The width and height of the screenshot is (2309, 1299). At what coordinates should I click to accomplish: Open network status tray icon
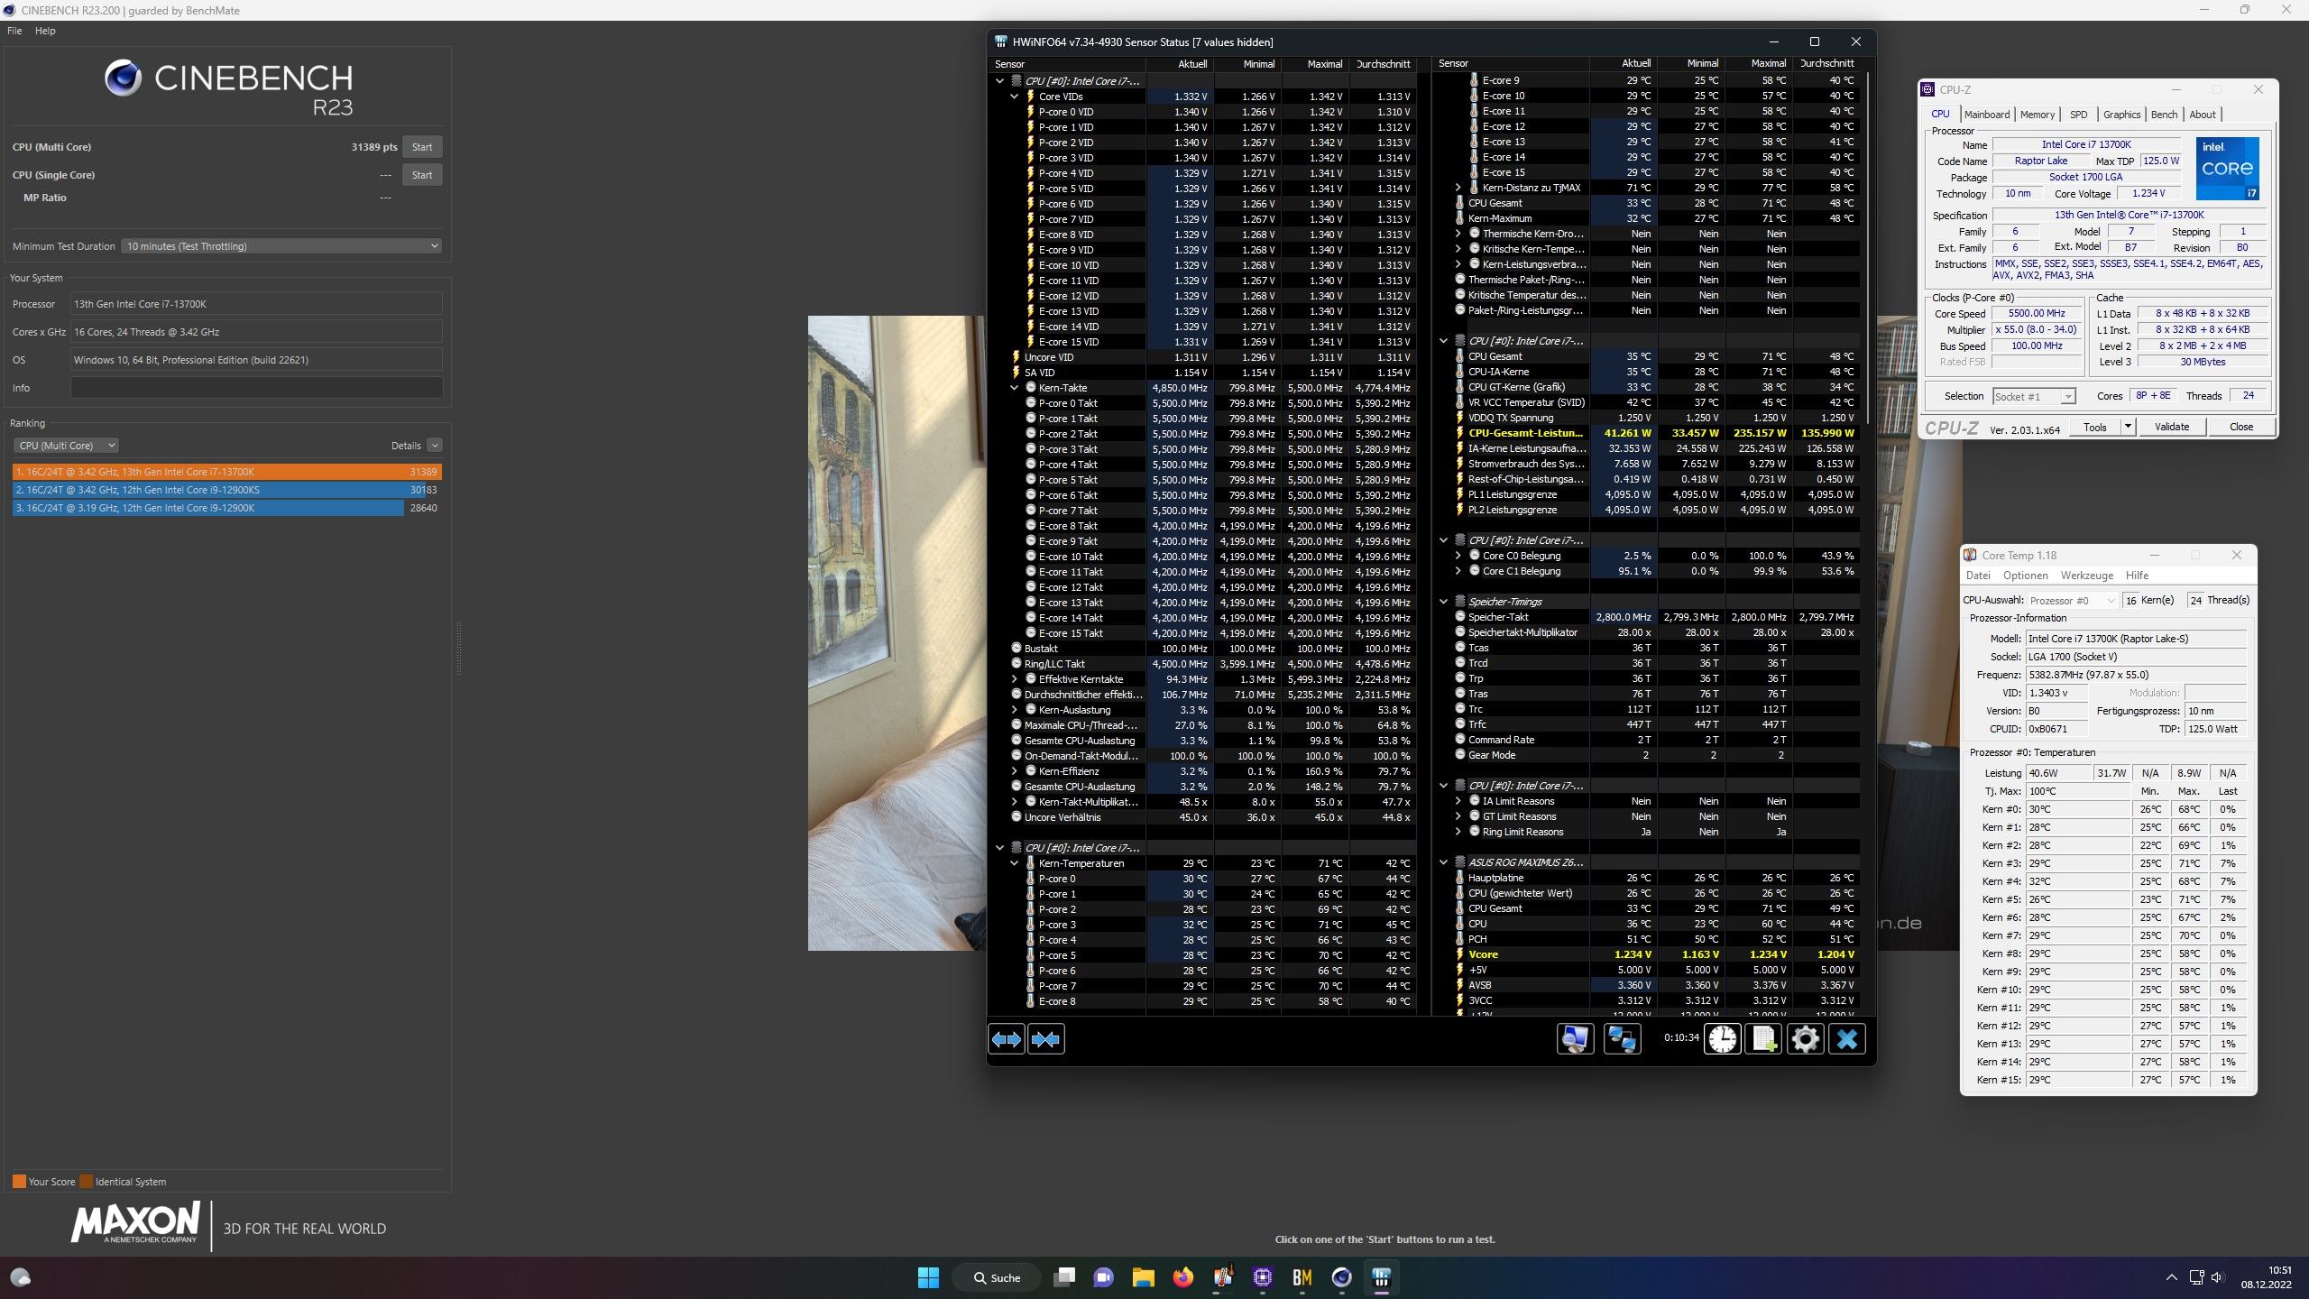click(x=2196, y=1277)
